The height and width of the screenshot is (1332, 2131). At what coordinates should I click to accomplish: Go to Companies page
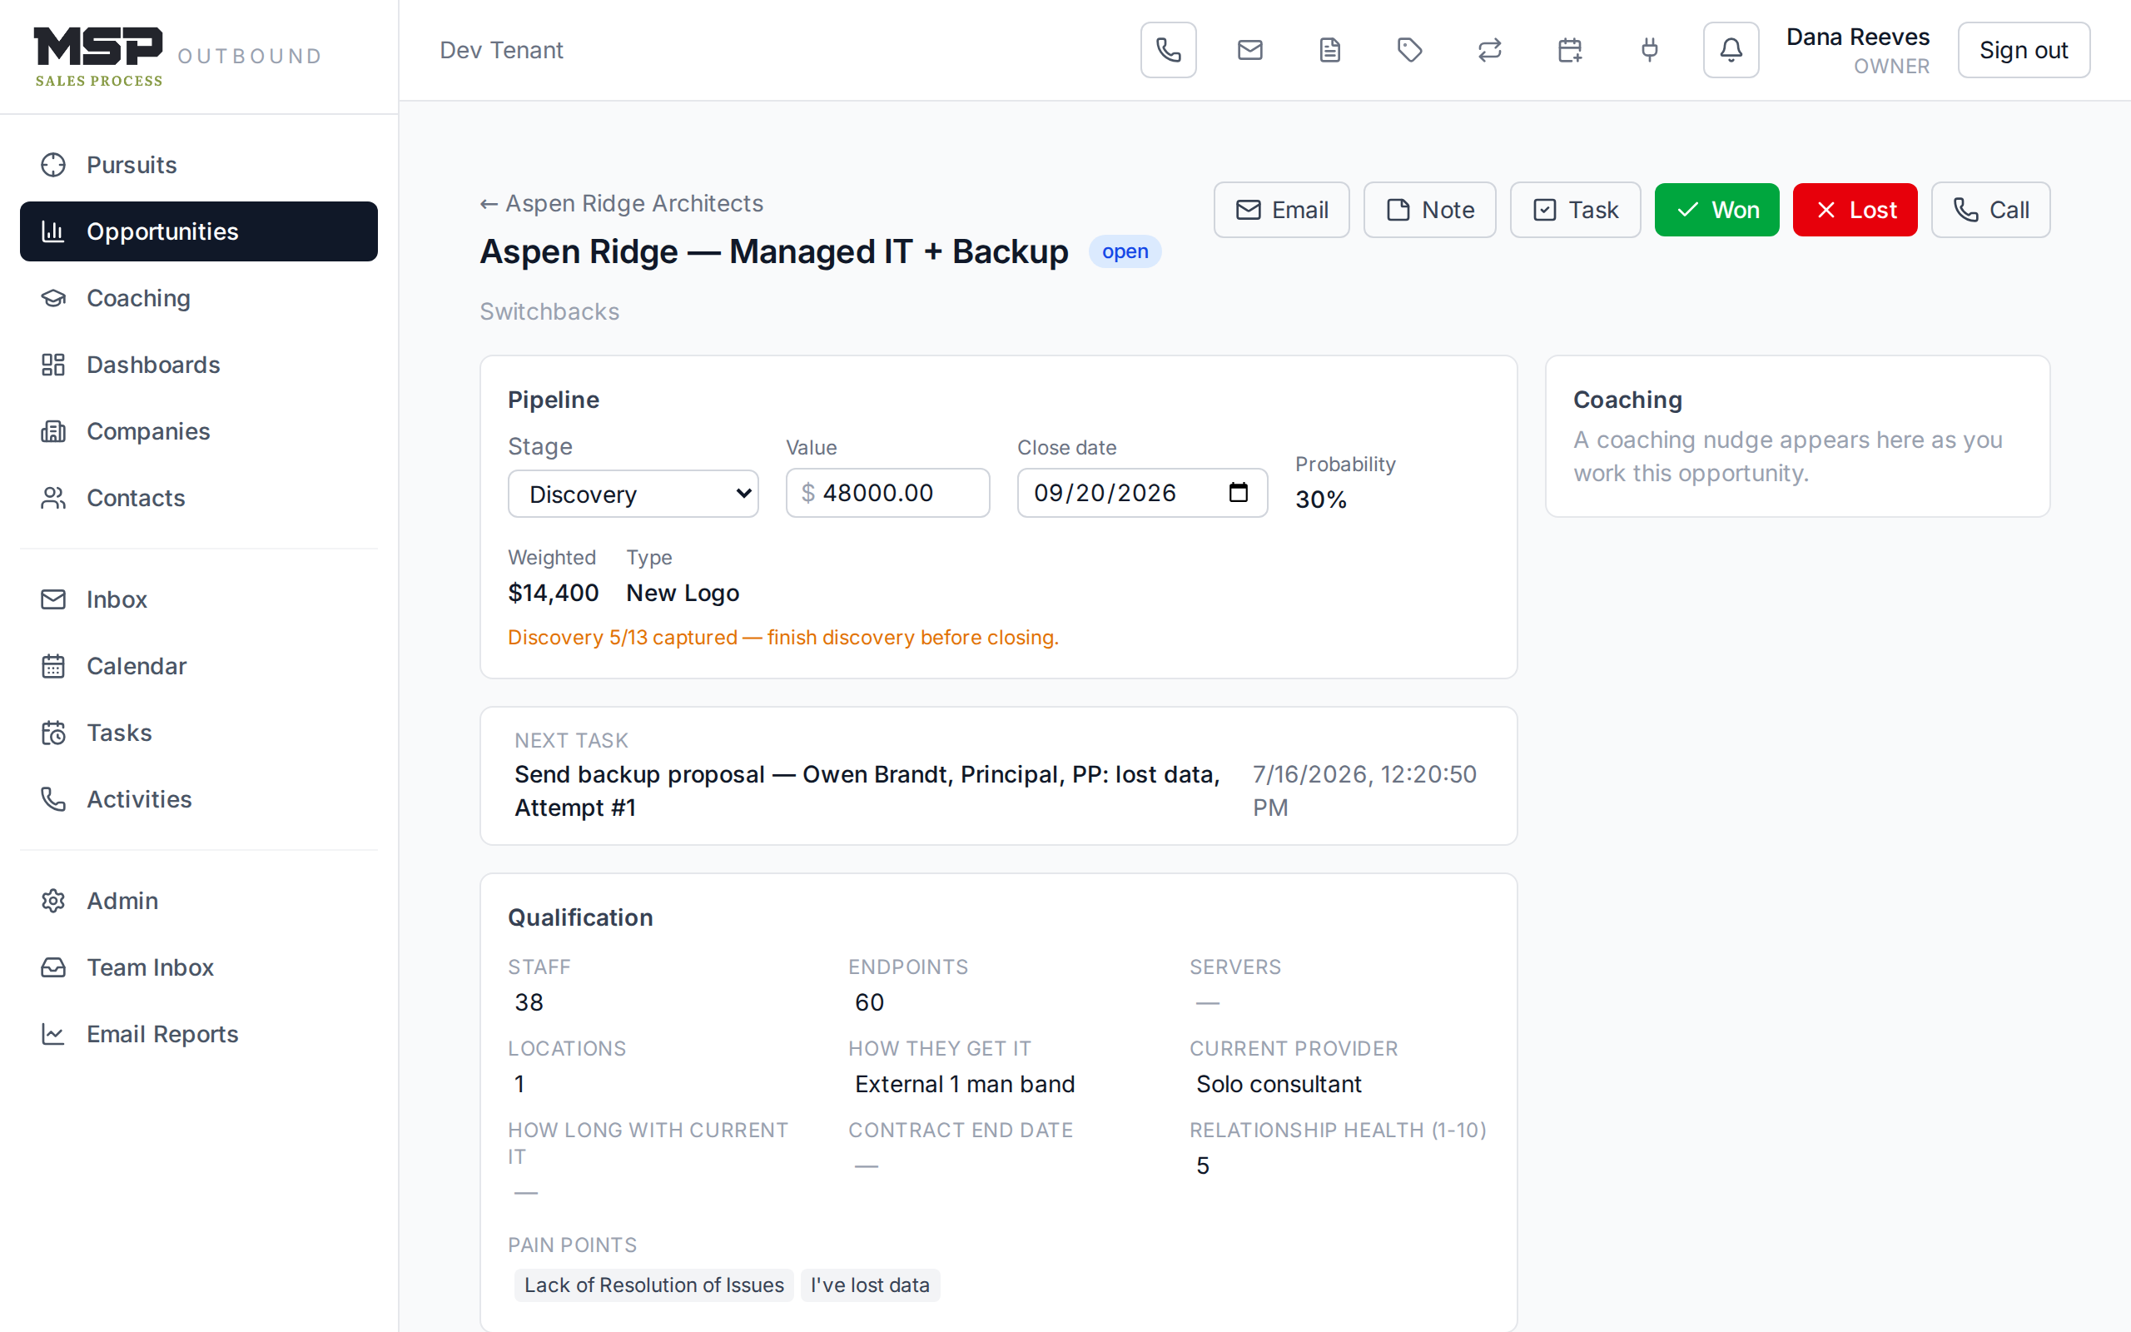[x=199, y=432]
